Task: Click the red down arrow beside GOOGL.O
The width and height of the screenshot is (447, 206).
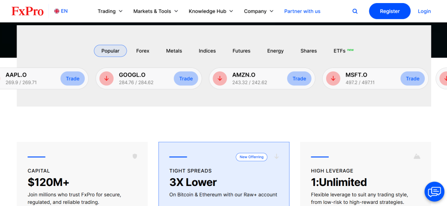Action: pos(107,78)
